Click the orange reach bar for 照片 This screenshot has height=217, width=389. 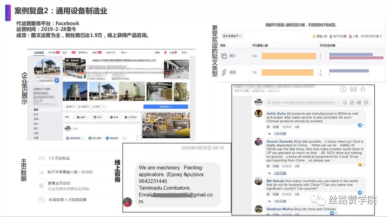(289, 56)
